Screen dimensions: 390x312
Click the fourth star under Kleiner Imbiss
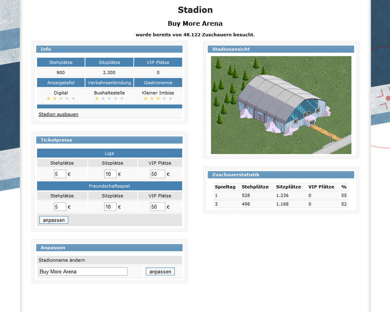coord(164,98)
